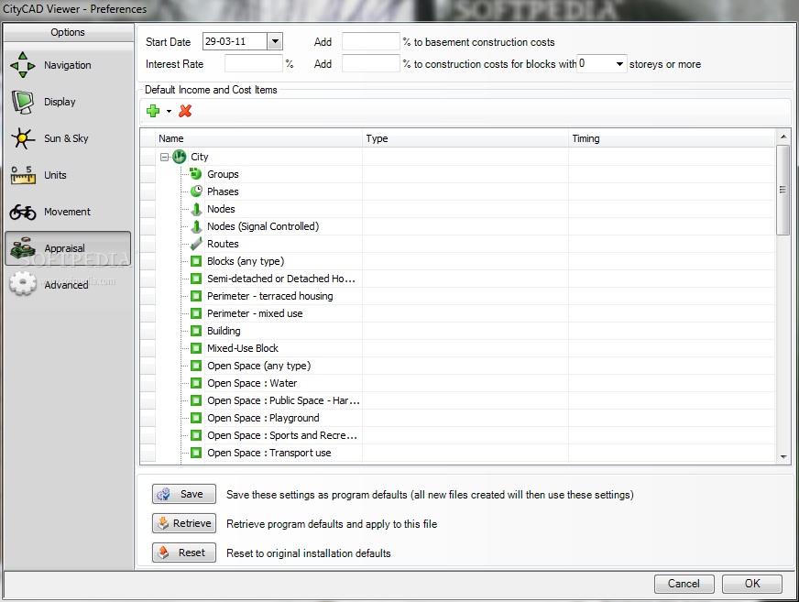Viewport: 799px width, 602px height.
Task: Click the Open Space : Transport use icon
Action: [x=196, y=453]
